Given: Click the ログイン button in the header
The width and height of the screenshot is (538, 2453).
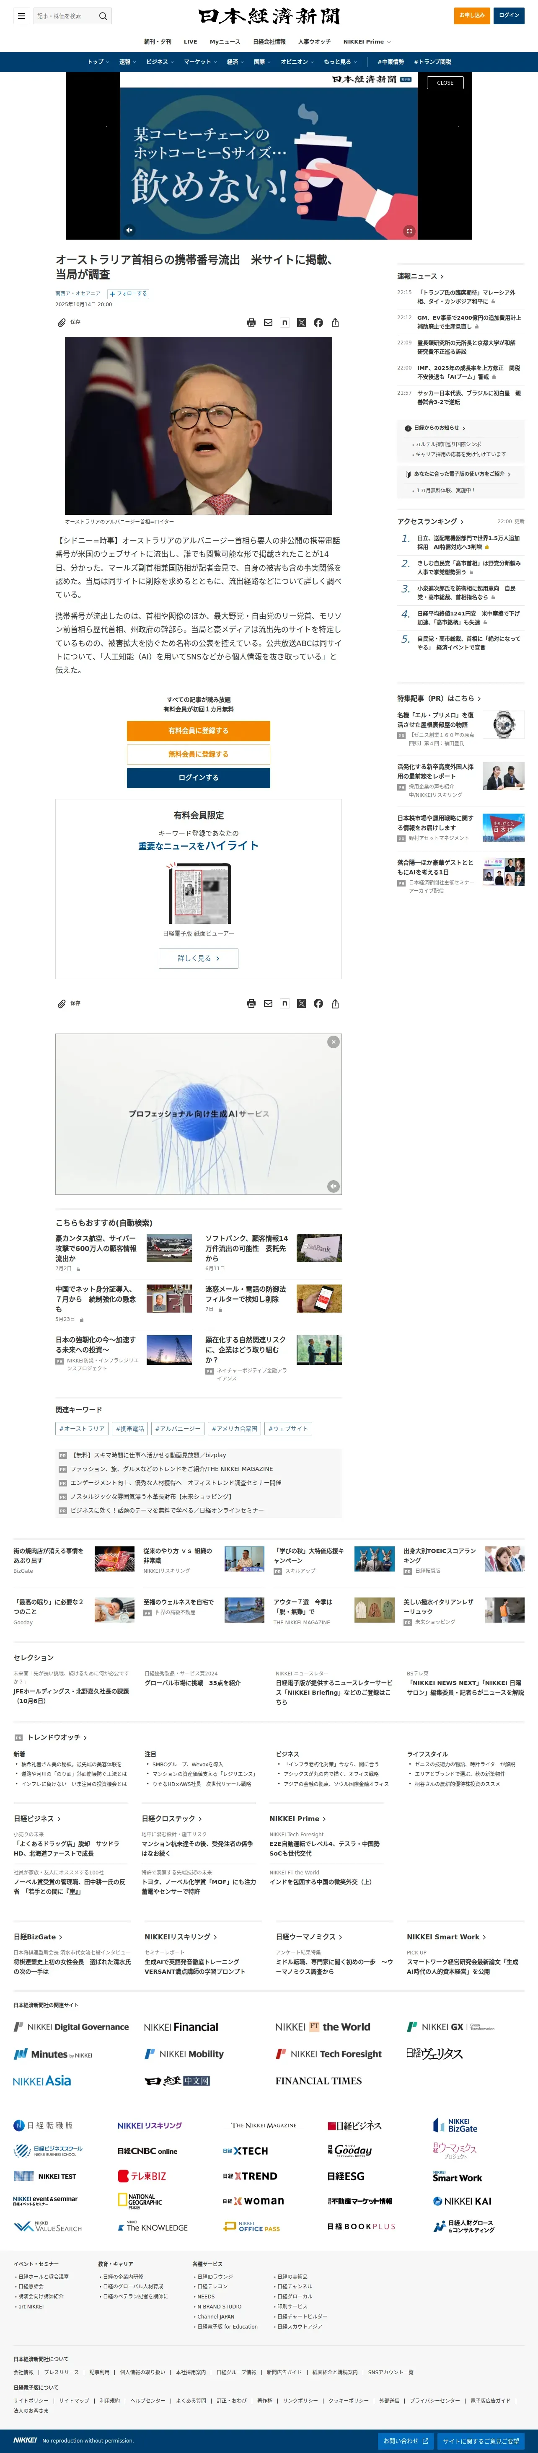Looking at the screenshot, I should pos(510,15).
